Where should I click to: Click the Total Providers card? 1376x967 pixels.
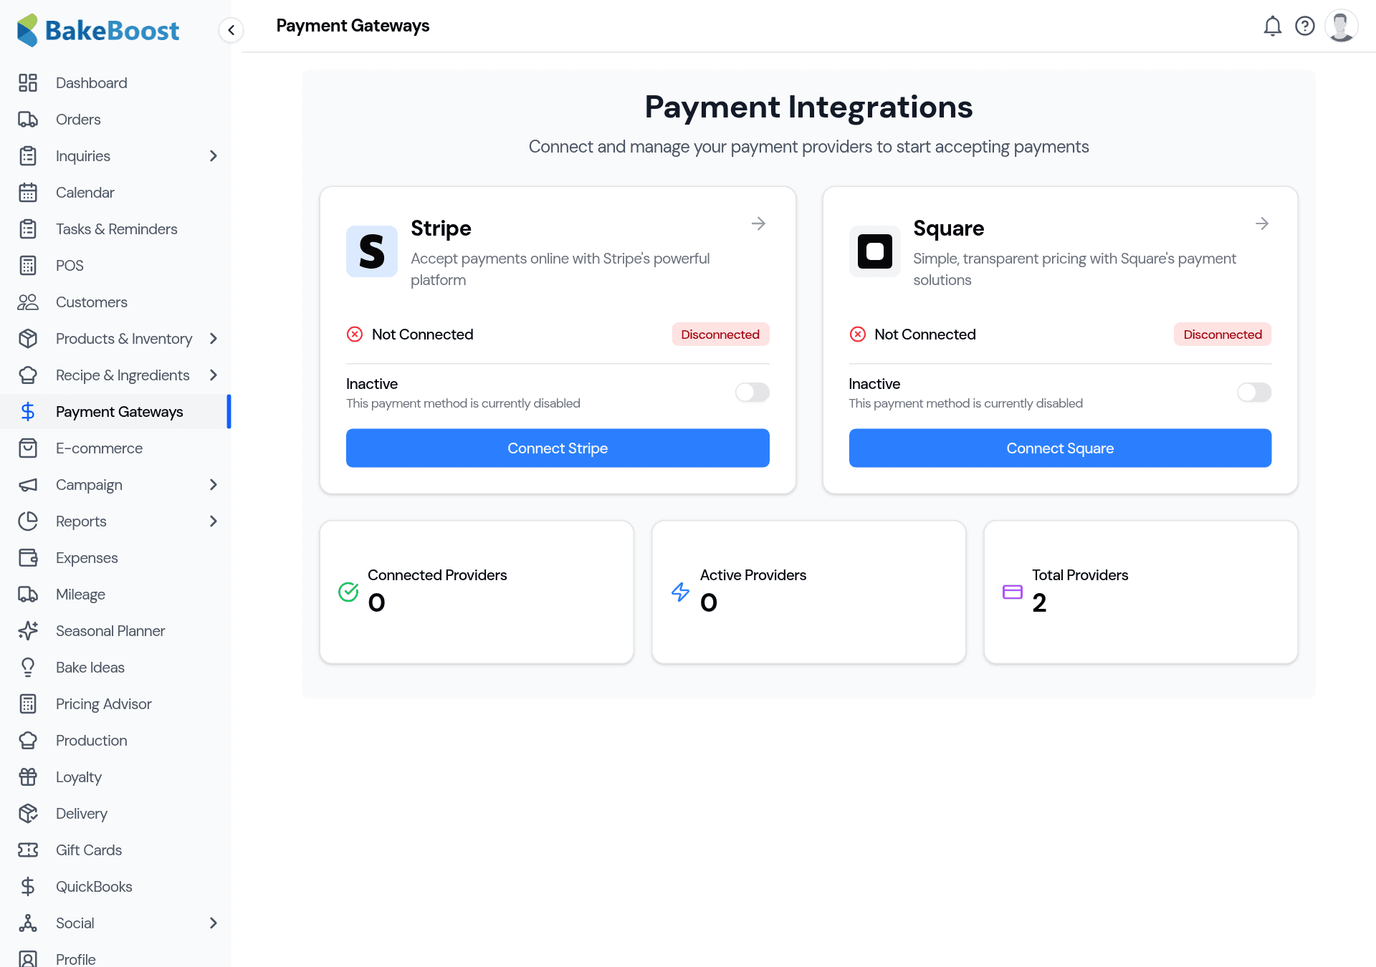click(1141, 592)
